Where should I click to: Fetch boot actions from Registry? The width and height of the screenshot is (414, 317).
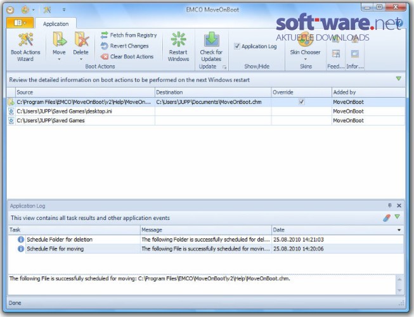[x=129, y=35]
